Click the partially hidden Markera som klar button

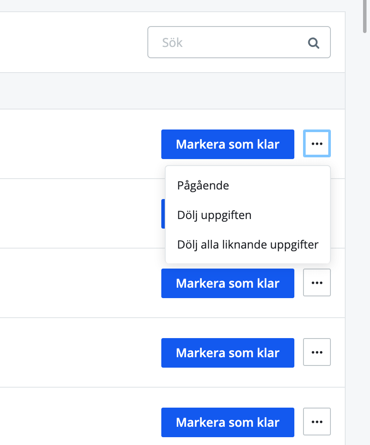coord(164,213)
